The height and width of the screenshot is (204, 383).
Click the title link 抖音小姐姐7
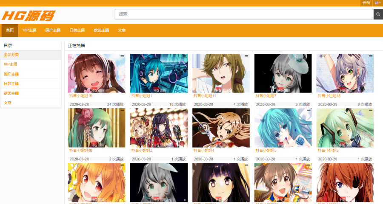pos(266,96)
